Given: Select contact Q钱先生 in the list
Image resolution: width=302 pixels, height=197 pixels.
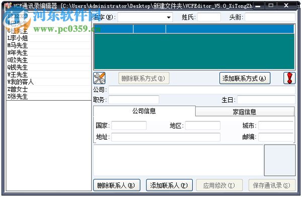Looking at the screenshot, I should (x=48, y=68).
